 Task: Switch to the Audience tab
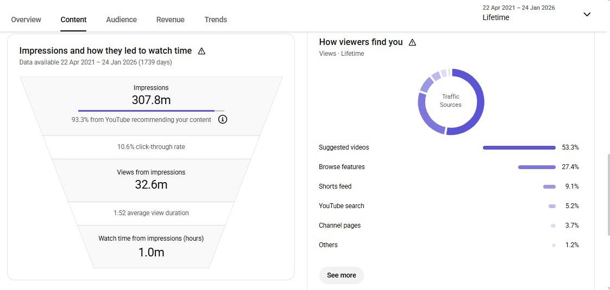click(x=121, y=20)
